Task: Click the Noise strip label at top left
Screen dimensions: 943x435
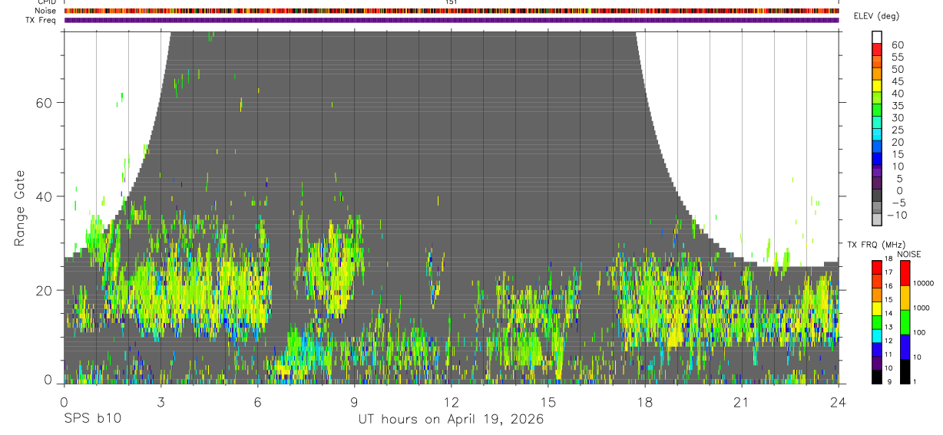Action: [x=45, y=11]
